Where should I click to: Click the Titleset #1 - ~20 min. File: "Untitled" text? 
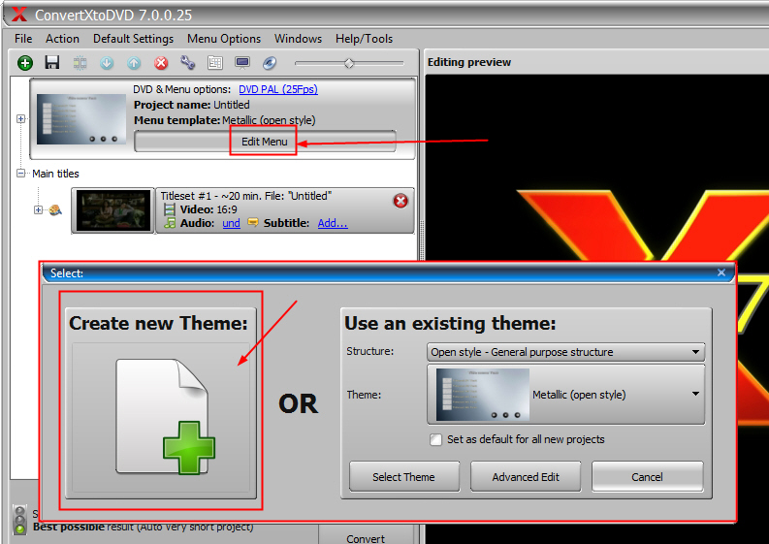point(246,196)
